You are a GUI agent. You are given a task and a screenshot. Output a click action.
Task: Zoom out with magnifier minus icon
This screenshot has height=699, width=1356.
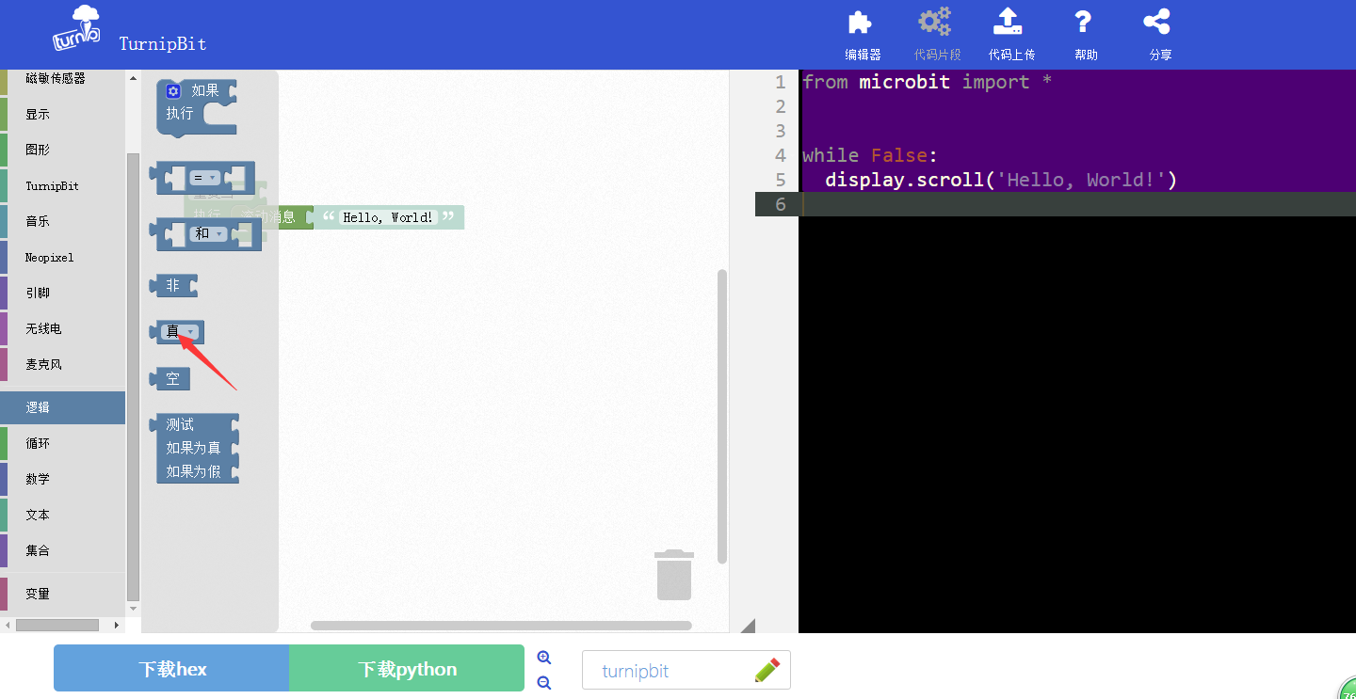543,683
